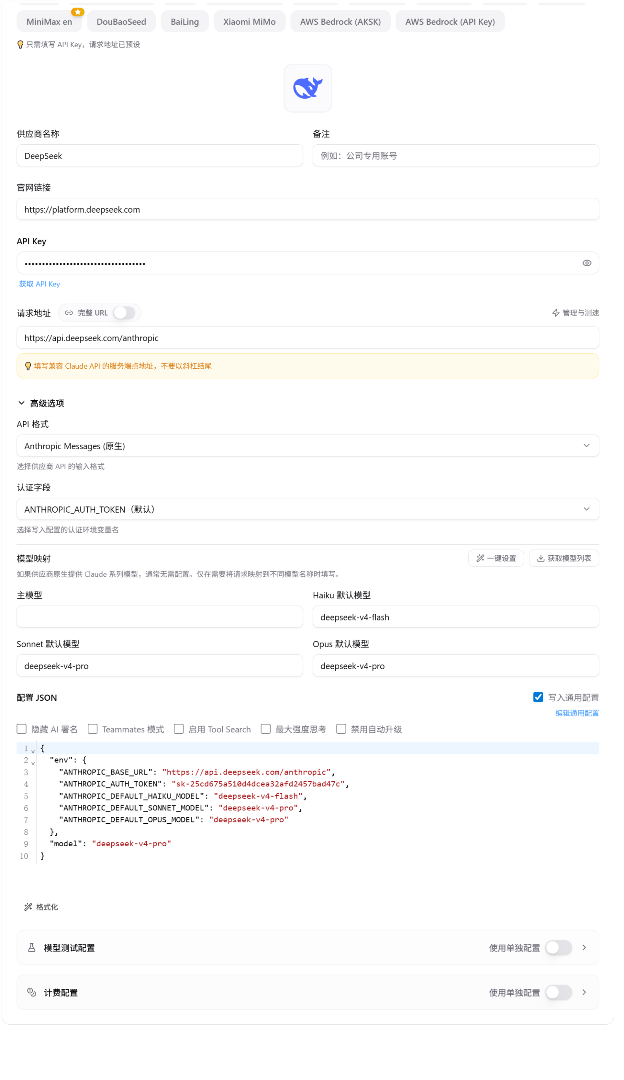This screenshot has width=624, height=1080.
Task: Click the 格式化 wand icon
Action: (x=28, y=907)
